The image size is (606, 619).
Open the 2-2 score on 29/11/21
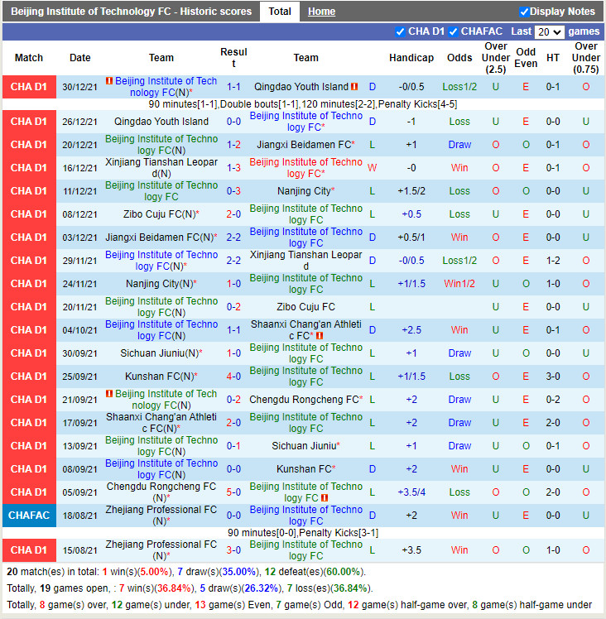pyautogui.click(x=233, y=261)
